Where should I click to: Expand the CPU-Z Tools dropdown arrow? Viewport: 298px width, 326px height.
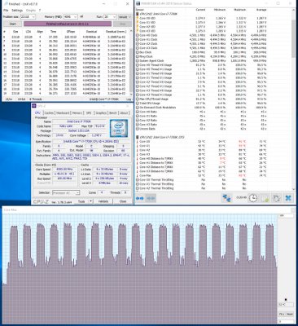[x=90, y=201]
